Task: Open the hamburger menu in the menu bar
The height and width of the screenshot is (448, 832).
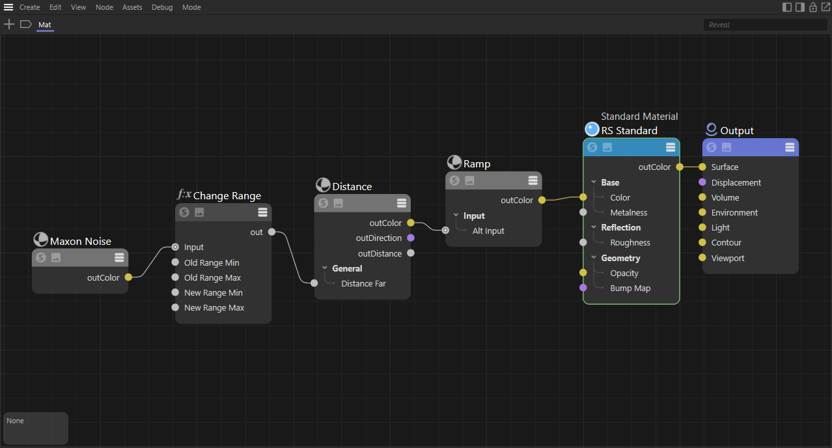Action: point(8,7)
